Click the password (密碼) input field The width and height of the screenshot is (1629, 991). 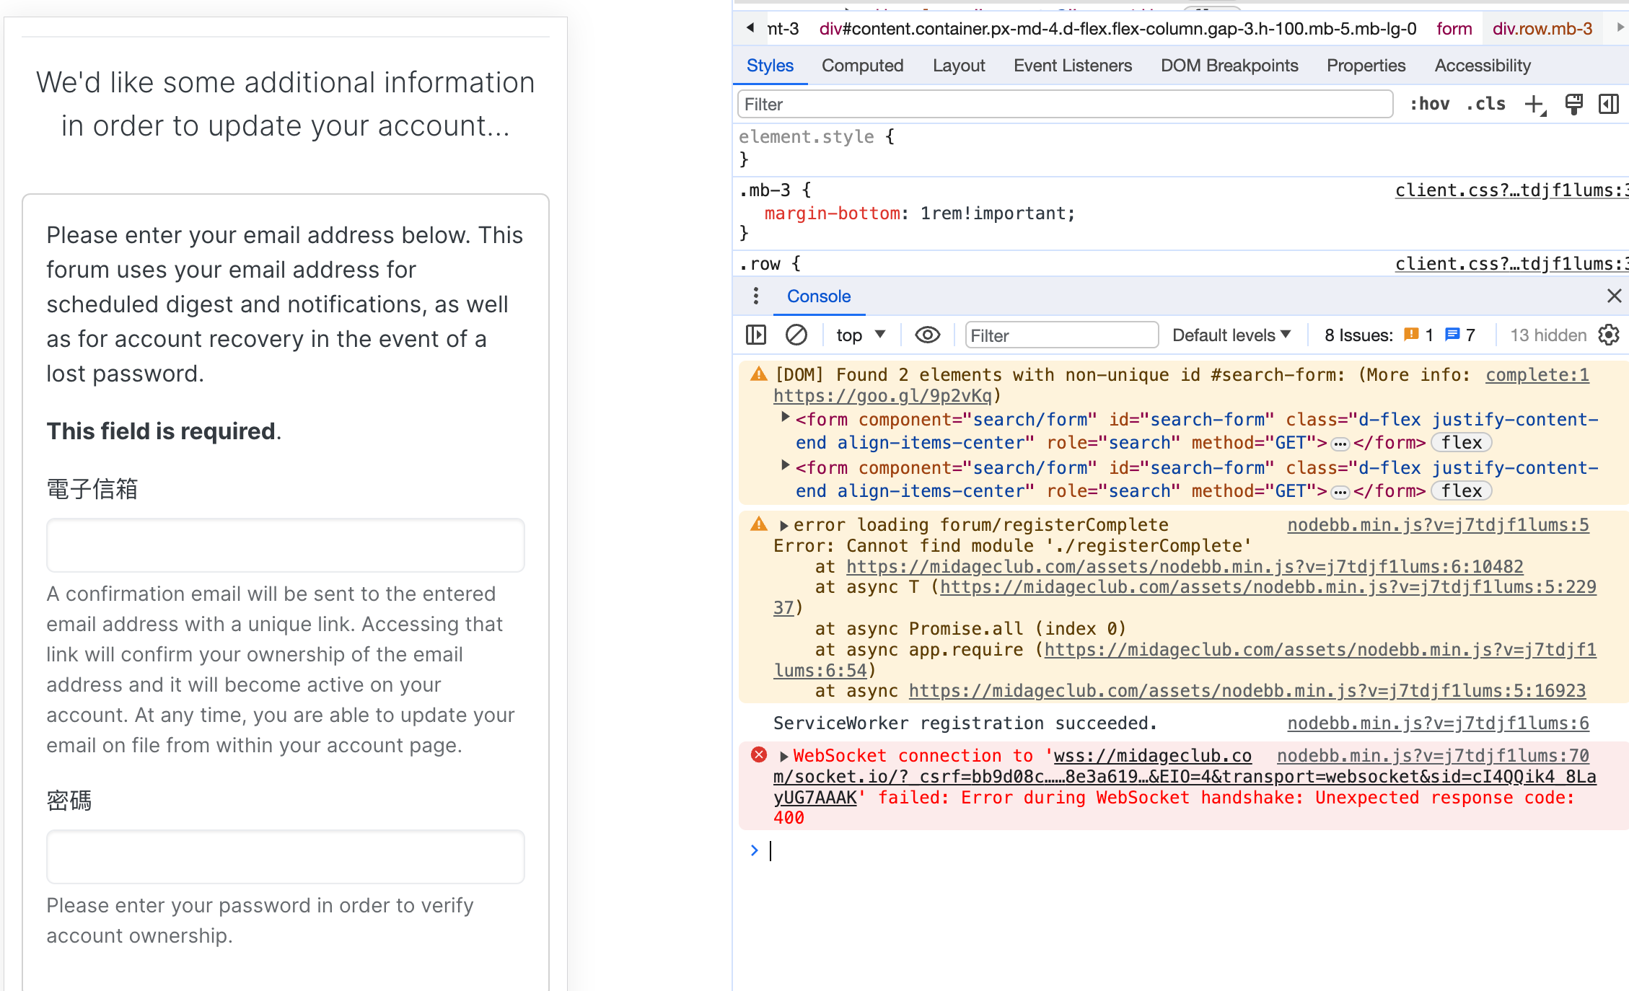286,857
